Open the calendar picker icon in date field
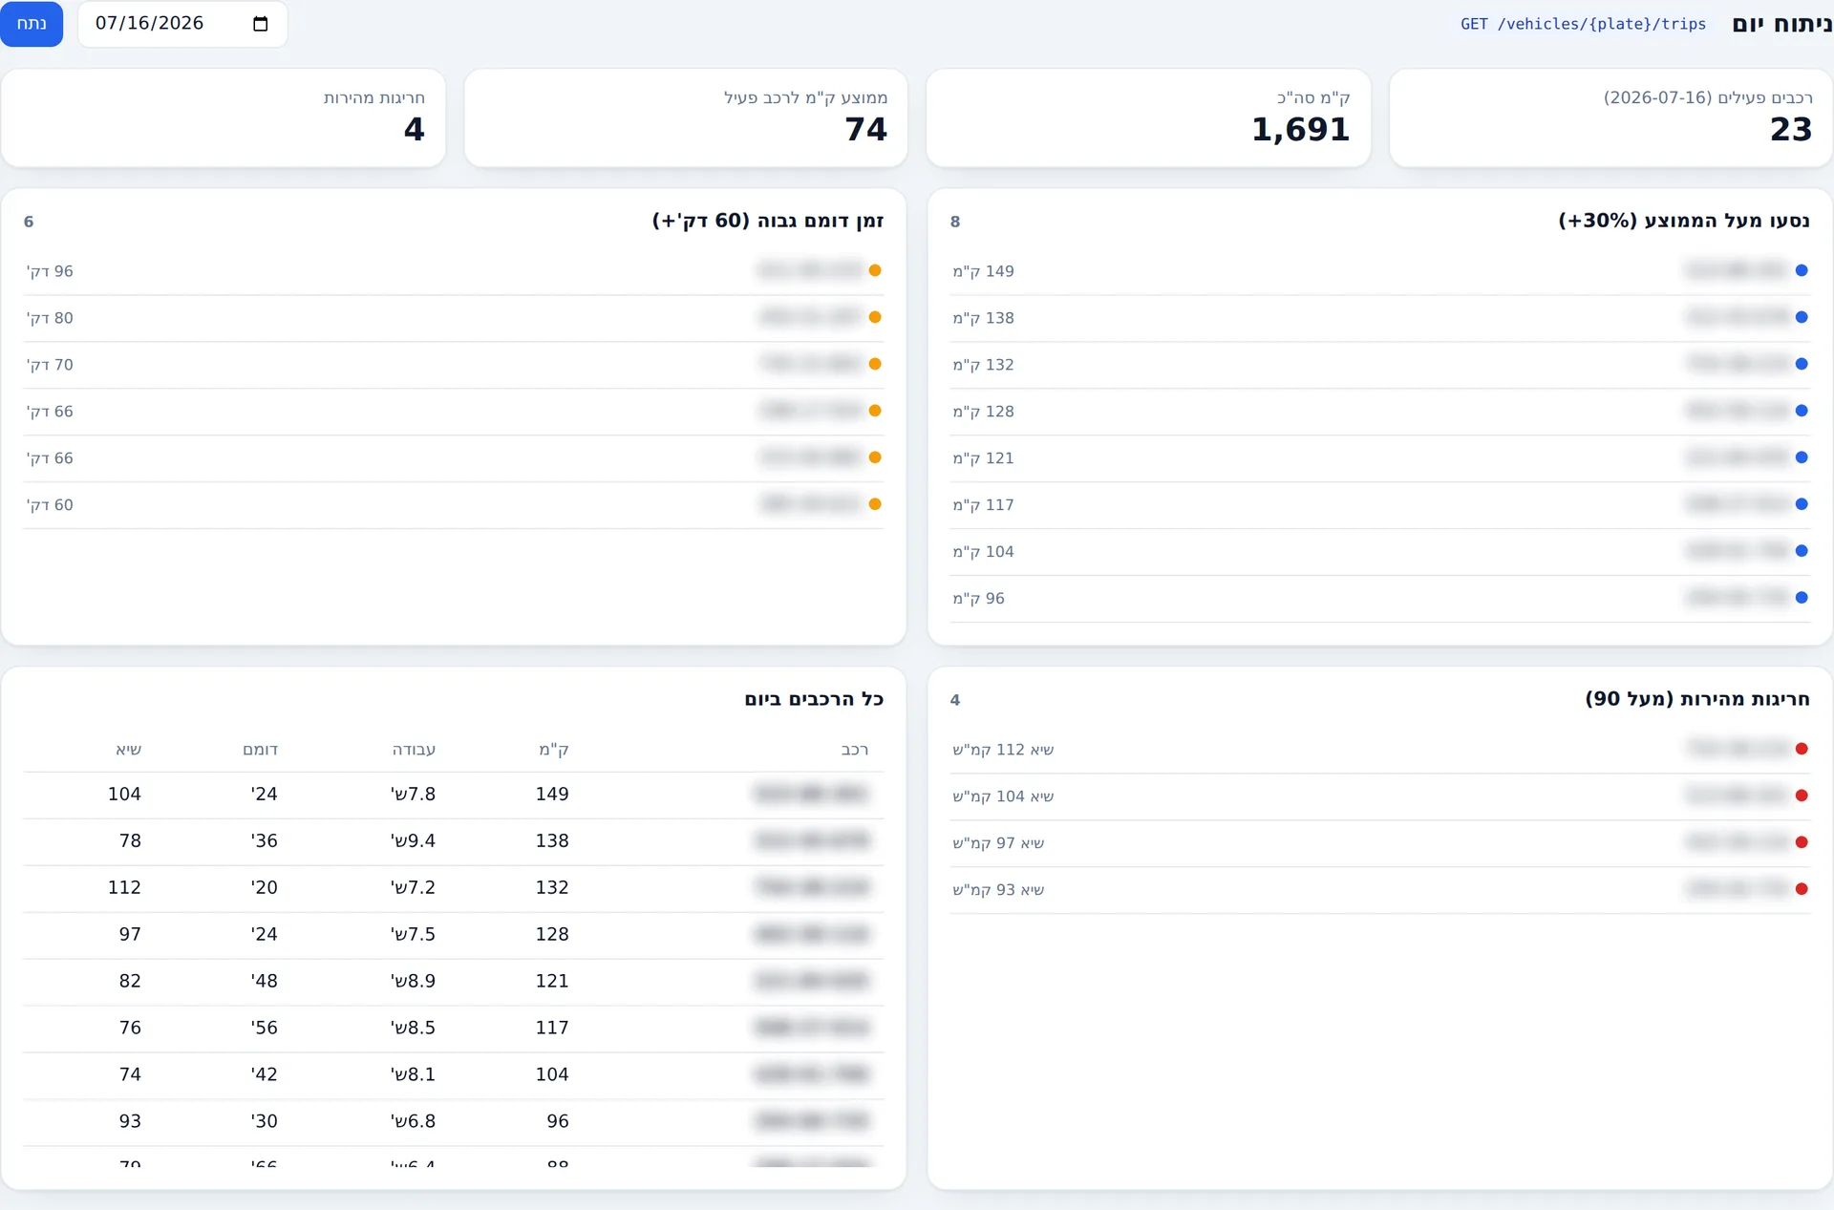1834x1210 pixels. point(260,24)
